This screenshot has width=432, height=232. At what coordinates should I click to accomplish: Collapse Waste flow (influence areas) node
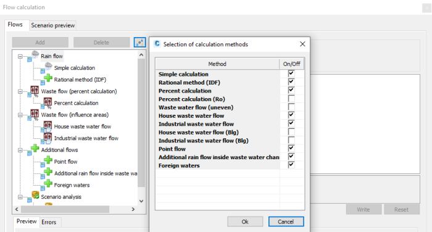point(20,115)
